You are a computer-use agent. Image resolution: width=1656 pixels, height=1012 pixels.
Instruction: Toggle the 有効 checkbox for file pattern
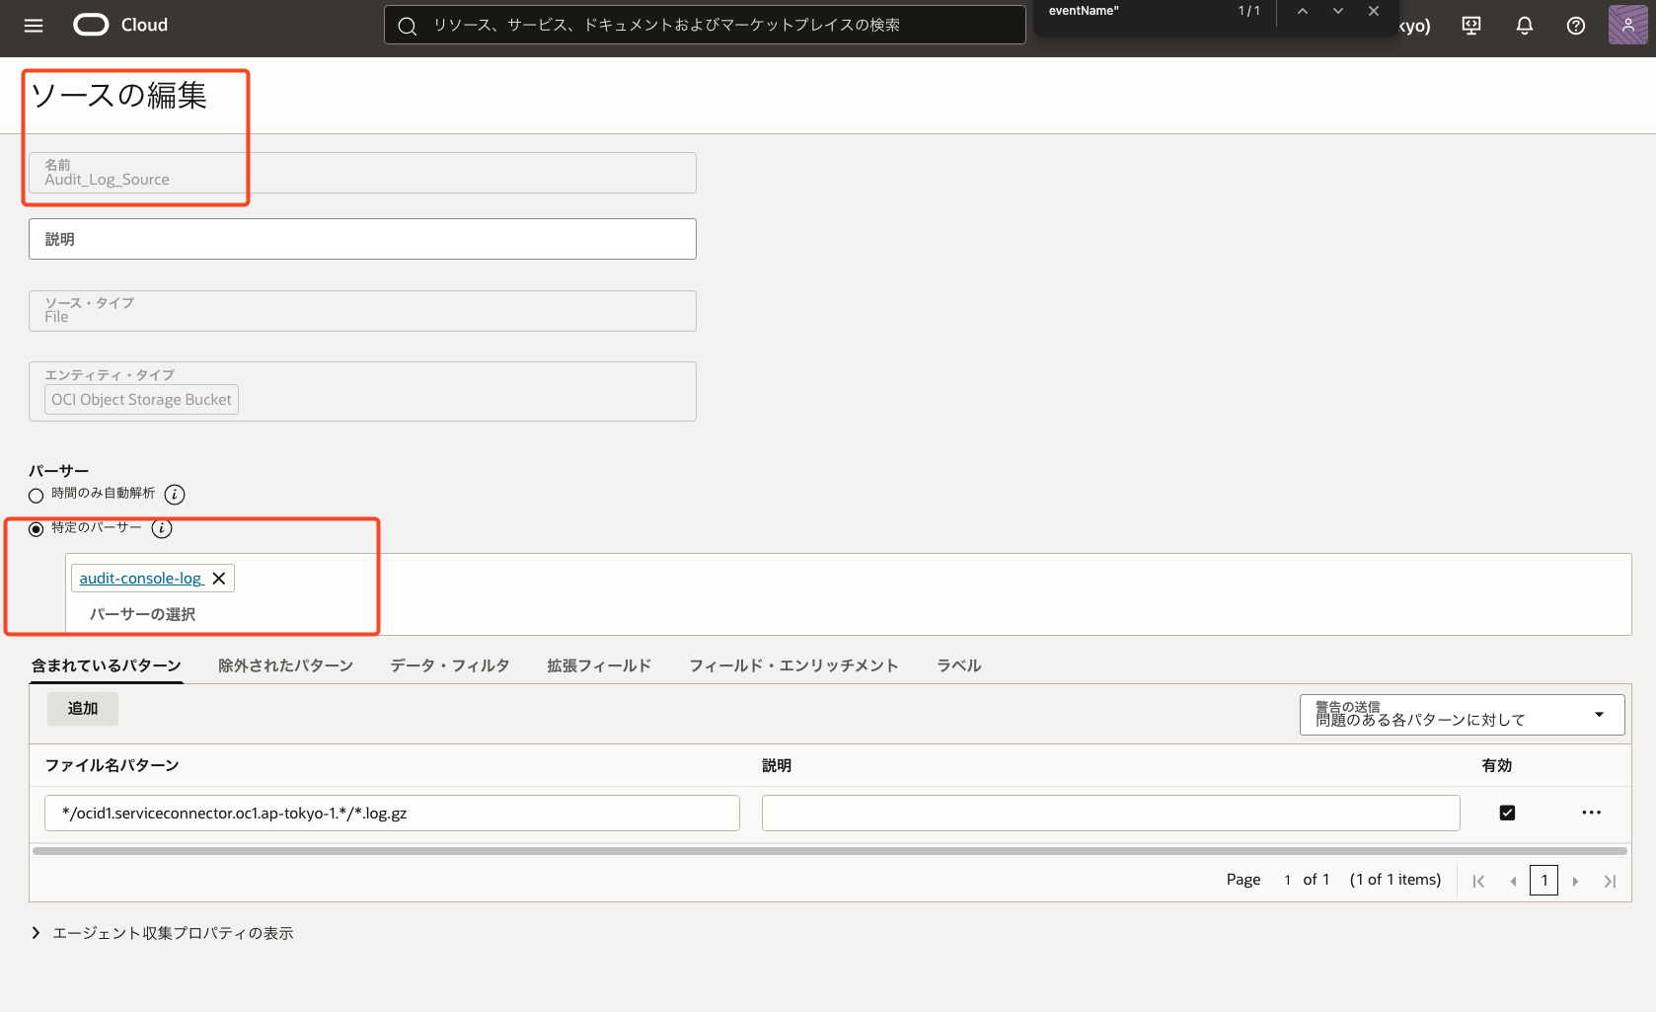(1507, 813)
